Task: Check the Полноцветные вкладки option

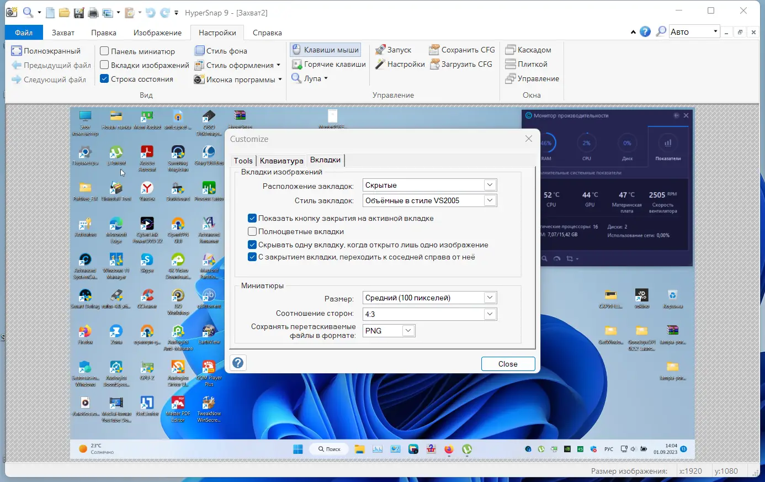Action: pos(252,231)
